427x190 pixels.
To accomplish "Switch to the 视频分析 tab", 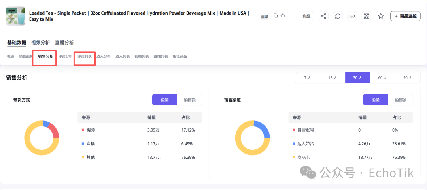I will (x=41, y=43).
